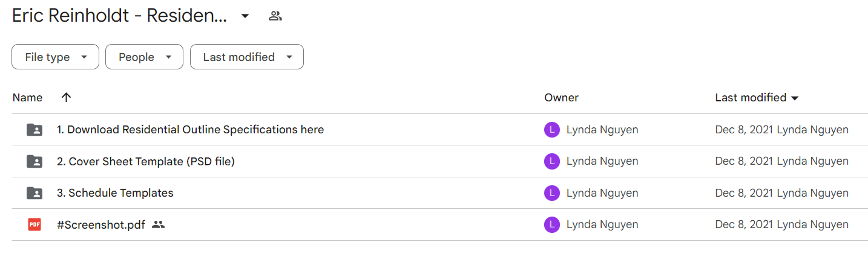Click Lynda Nguyen avatar in #Screenshot.pdf row
Screen dimensions: 868x254
(x=552, y=225)
